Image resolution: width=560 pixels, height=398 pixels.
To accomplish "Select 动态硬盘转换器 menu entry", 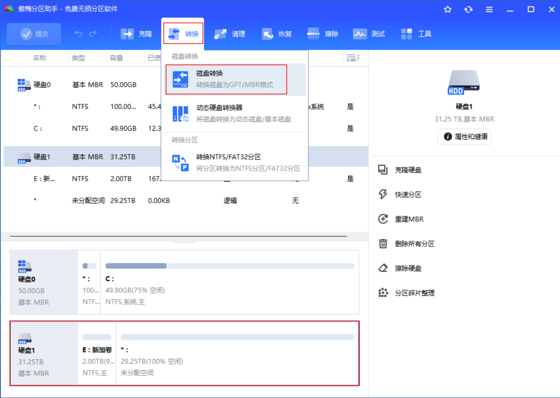I will [x=235, y=113].
